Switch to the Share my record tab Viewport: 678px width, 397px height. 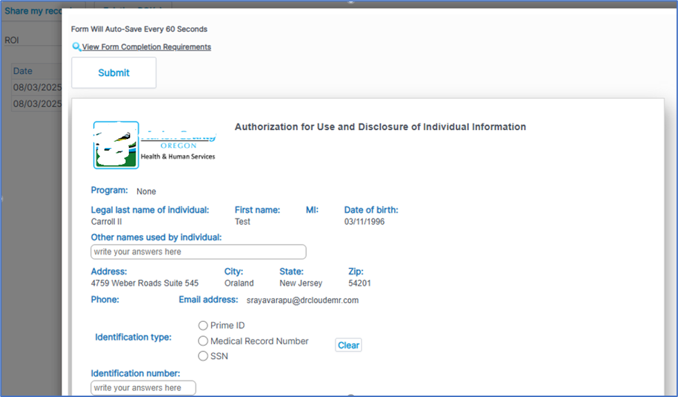(33, 11)
